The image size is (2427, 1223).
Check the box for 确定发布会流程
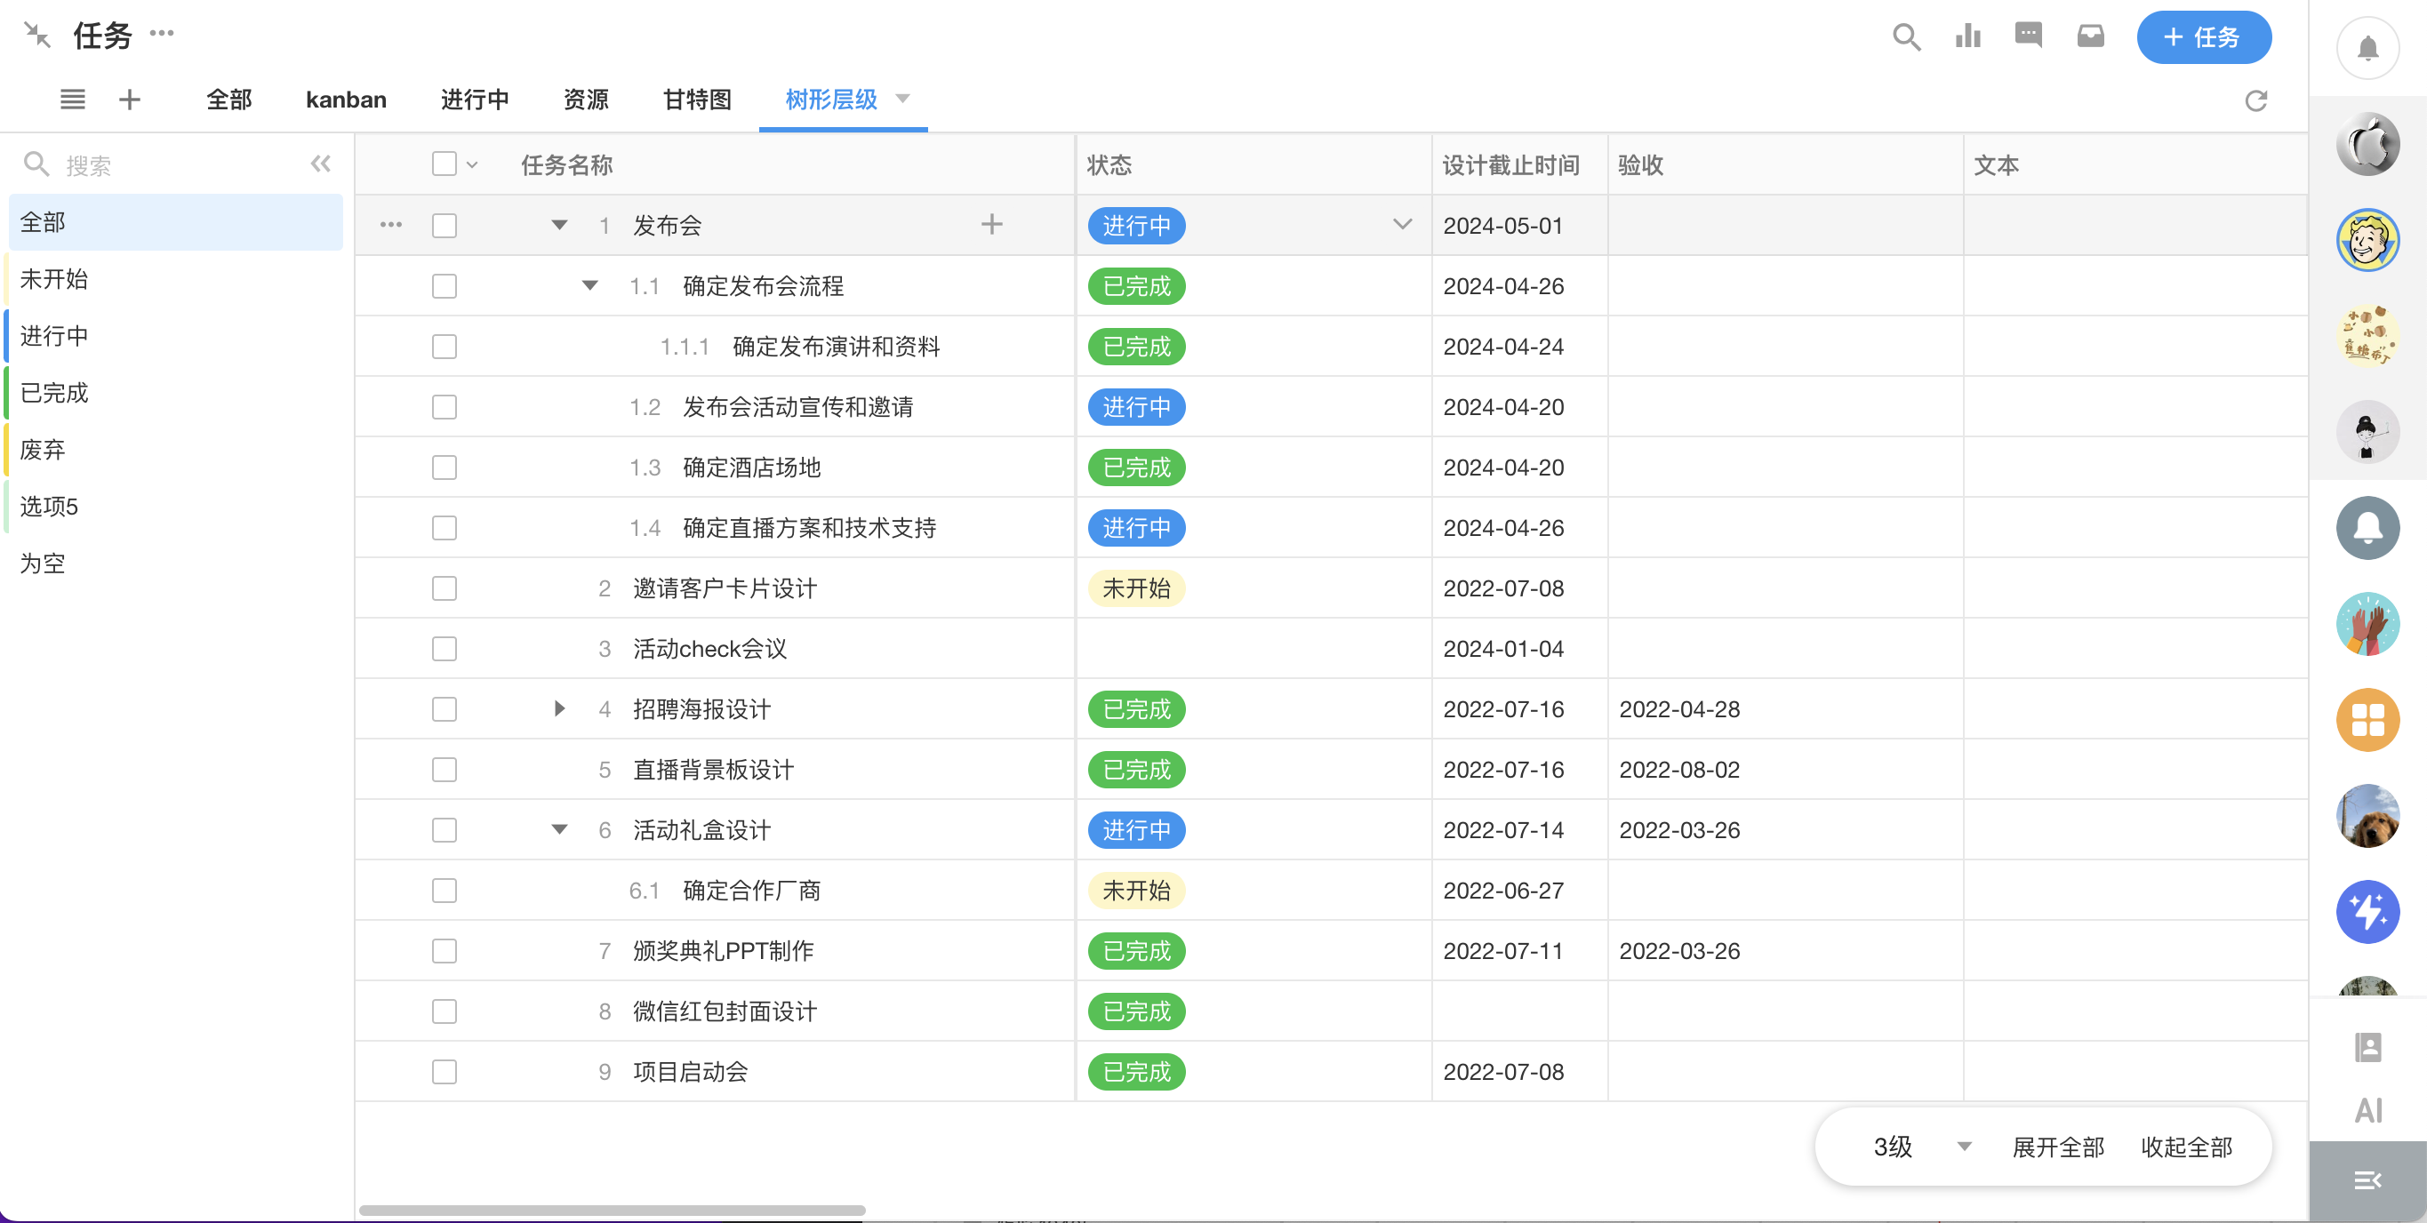pos(444,285)
